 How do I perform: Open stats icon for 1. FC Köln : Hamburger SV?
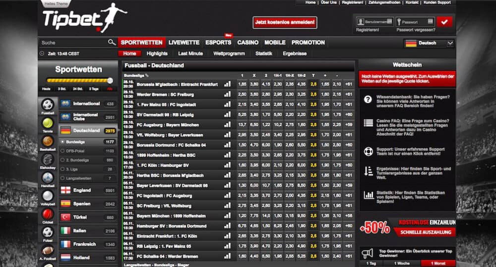[x=228, y=165]
